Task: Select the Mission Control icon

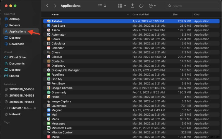Action: pyautogui.click(x=49, y=133)
